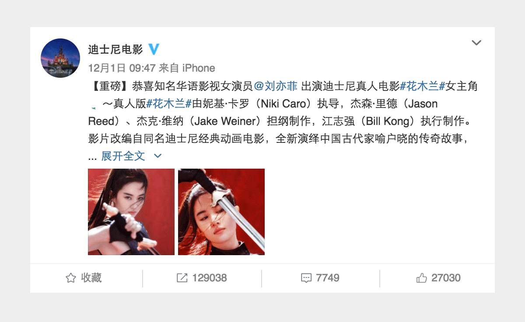Viewport: 525px width, 322px height.
Task: Click the 12月1日 09:47 timestamp
Action: point(122,68)
